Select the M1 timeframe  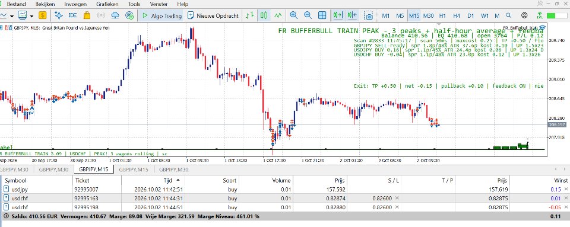(386, 15)
